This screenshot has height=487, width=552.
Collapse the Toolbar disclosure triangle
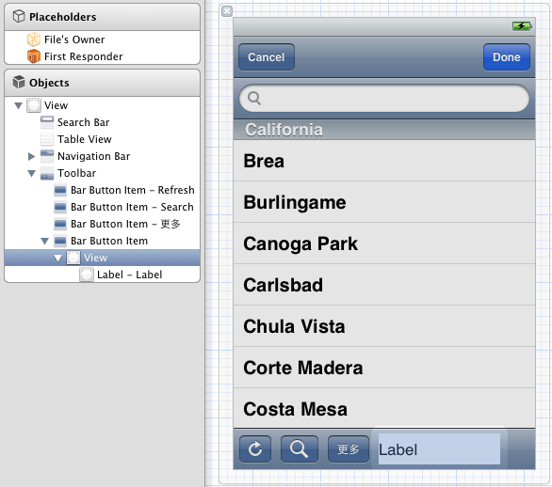(x=32, y=173)
